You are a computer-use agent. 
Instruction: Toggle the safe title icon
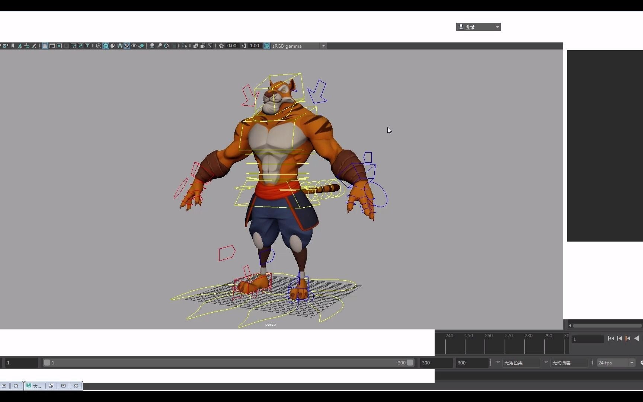87,46
